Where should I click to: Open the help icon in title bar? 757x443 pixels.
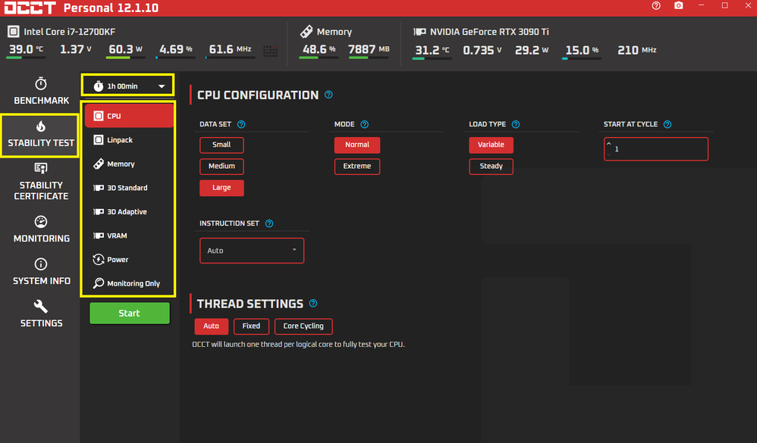tap(655, 6)
